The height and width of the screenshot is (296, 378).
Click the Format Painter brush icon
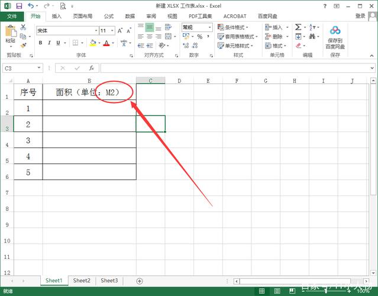click(x=23, y=45)
